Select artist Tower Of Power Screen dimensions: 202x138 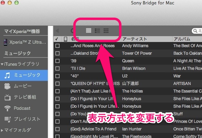point(137,53)
